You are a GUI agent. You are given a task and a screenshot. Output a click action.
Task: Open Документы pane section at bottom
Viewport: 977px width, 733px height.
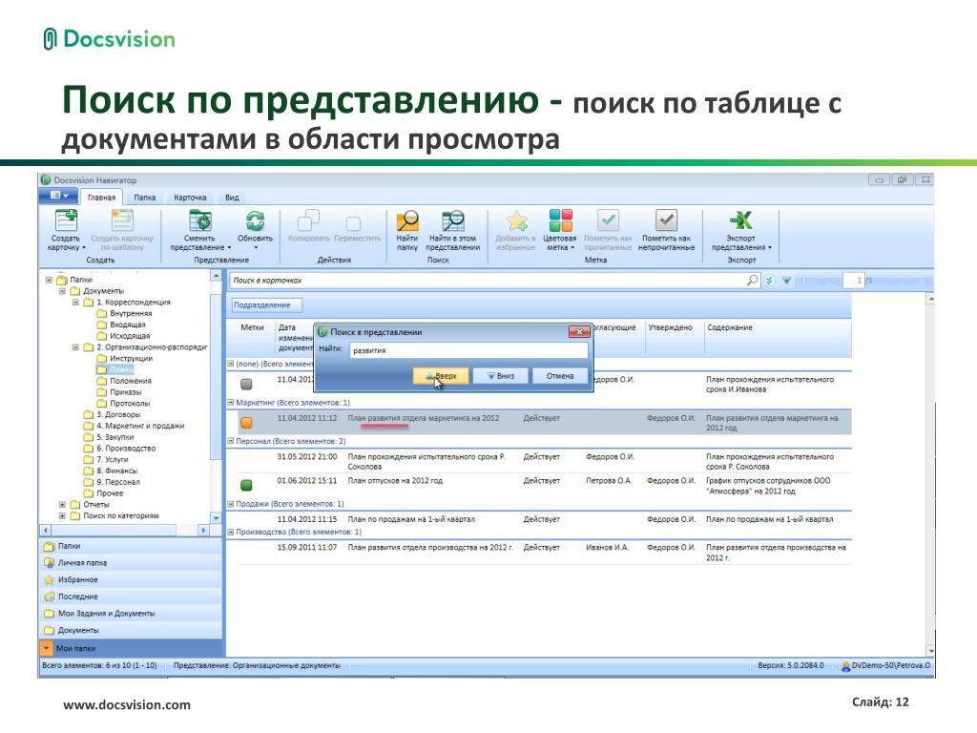pyautogui.click(x=130, y=630)
